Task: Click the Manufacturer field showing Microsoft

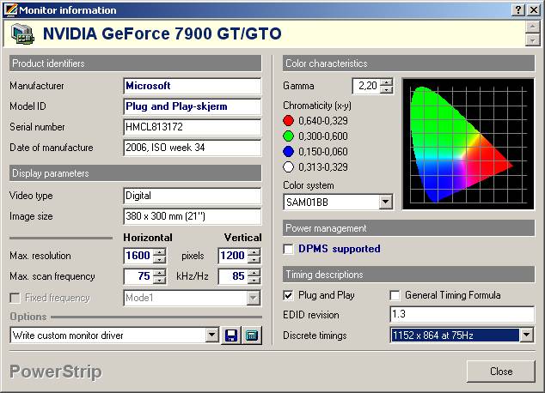Action: 192,86
